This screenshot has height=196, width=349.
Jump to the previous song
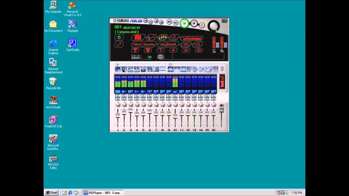pos(145,20)
